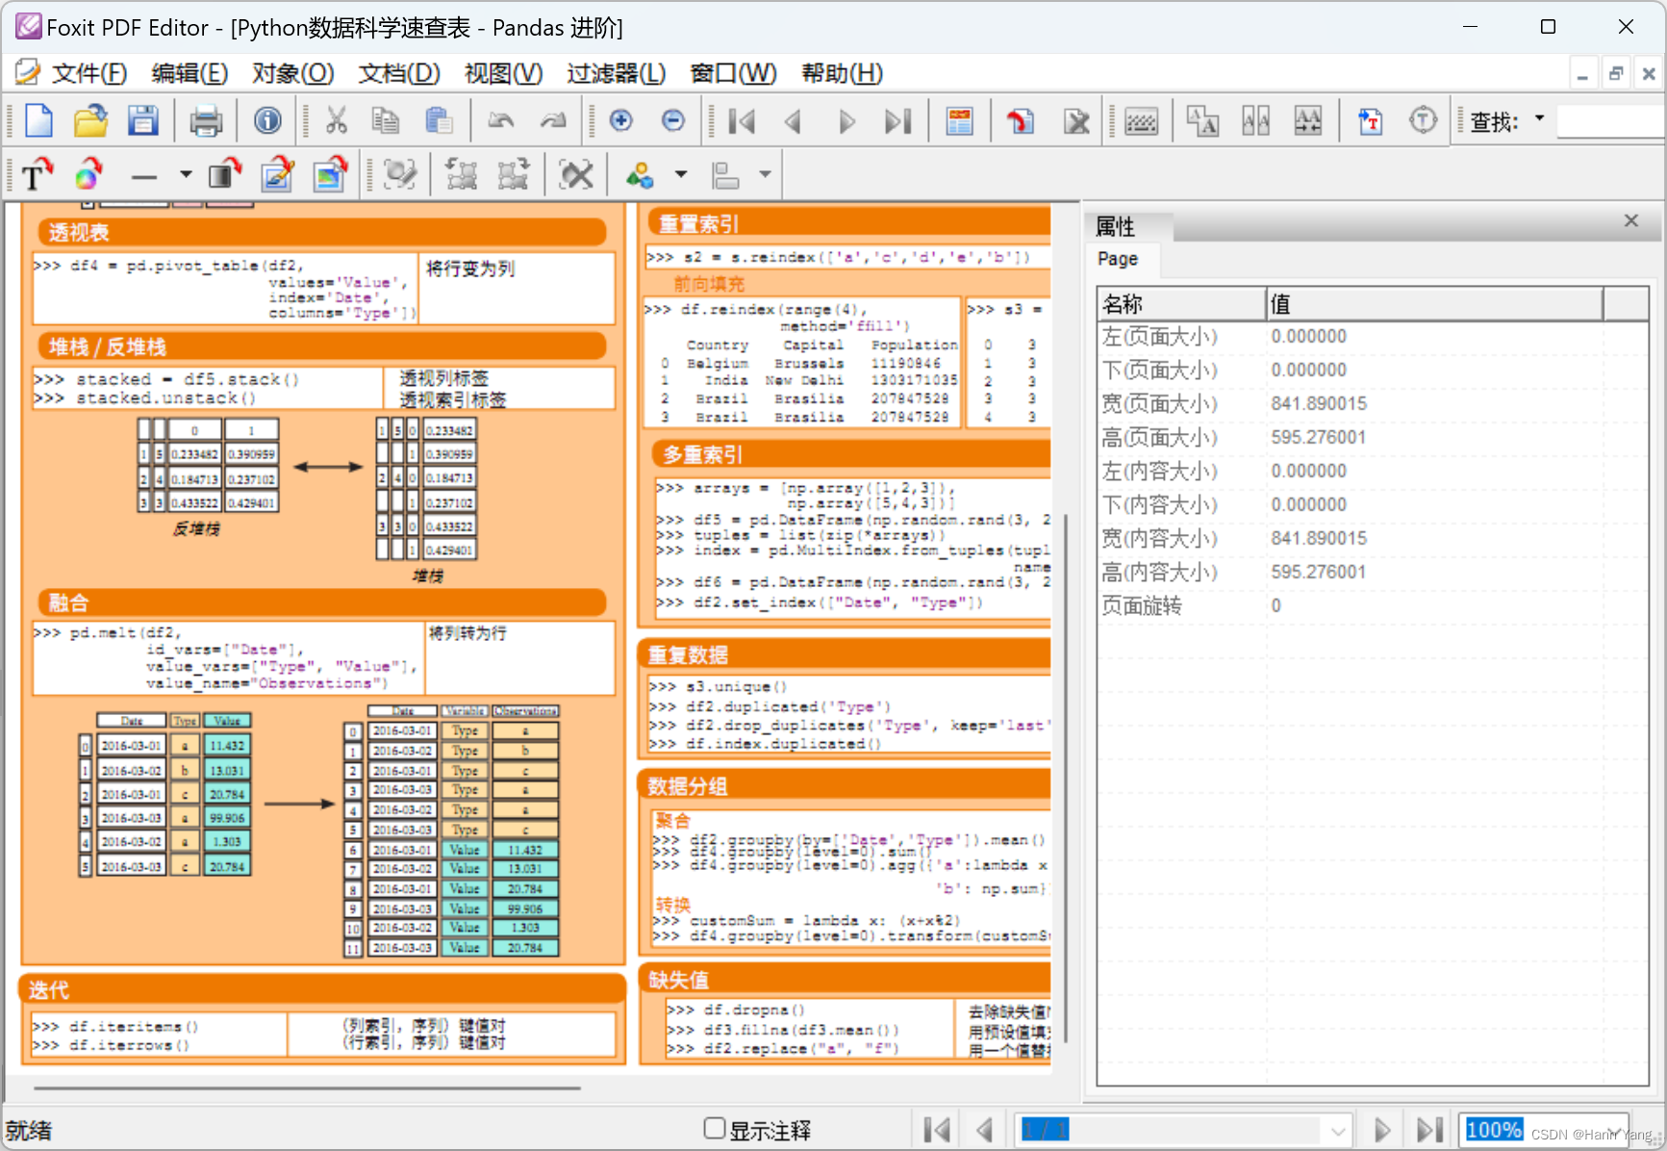Click the 宽(页面大小) value 841.890015
Screen dimensions: 1667x1151
[1318, 403]
